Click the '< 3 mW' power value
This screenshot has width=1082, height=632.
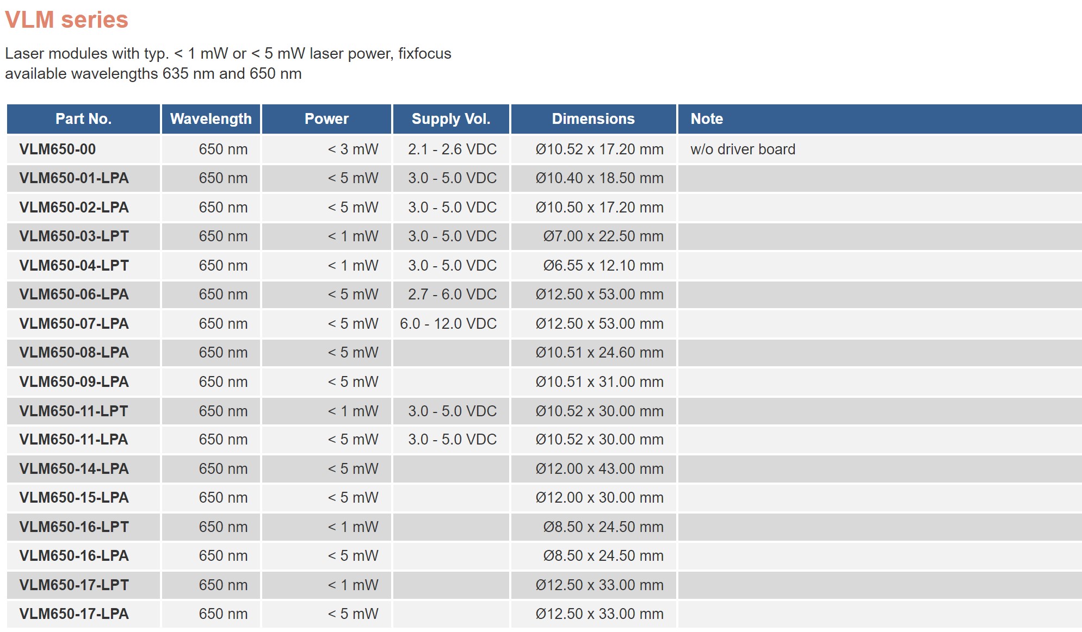point(353,149)
